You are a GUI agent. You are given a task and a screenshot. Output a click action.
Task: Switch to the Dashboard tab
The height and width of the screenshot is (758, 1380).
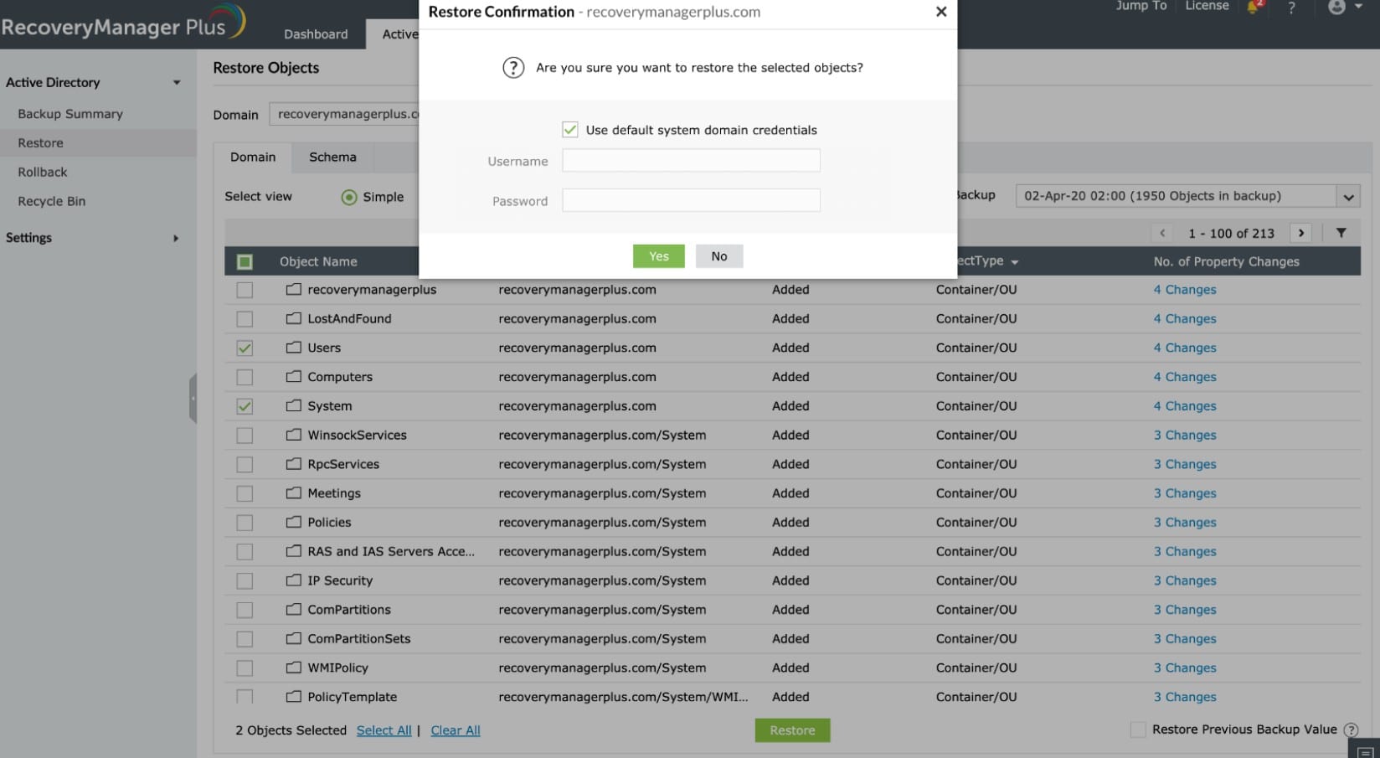(x=316, y=34)
